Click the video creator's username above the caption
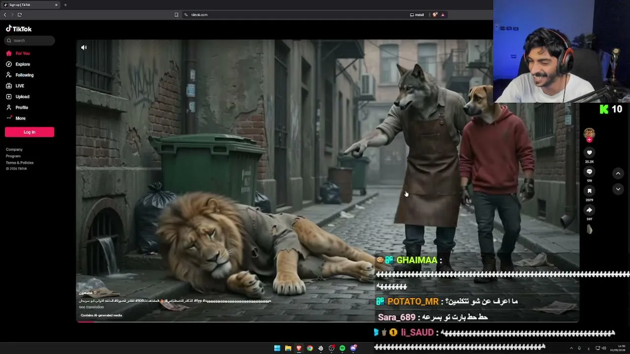The image size is (630, 354). pyautogui.click(x=88, y=293)
